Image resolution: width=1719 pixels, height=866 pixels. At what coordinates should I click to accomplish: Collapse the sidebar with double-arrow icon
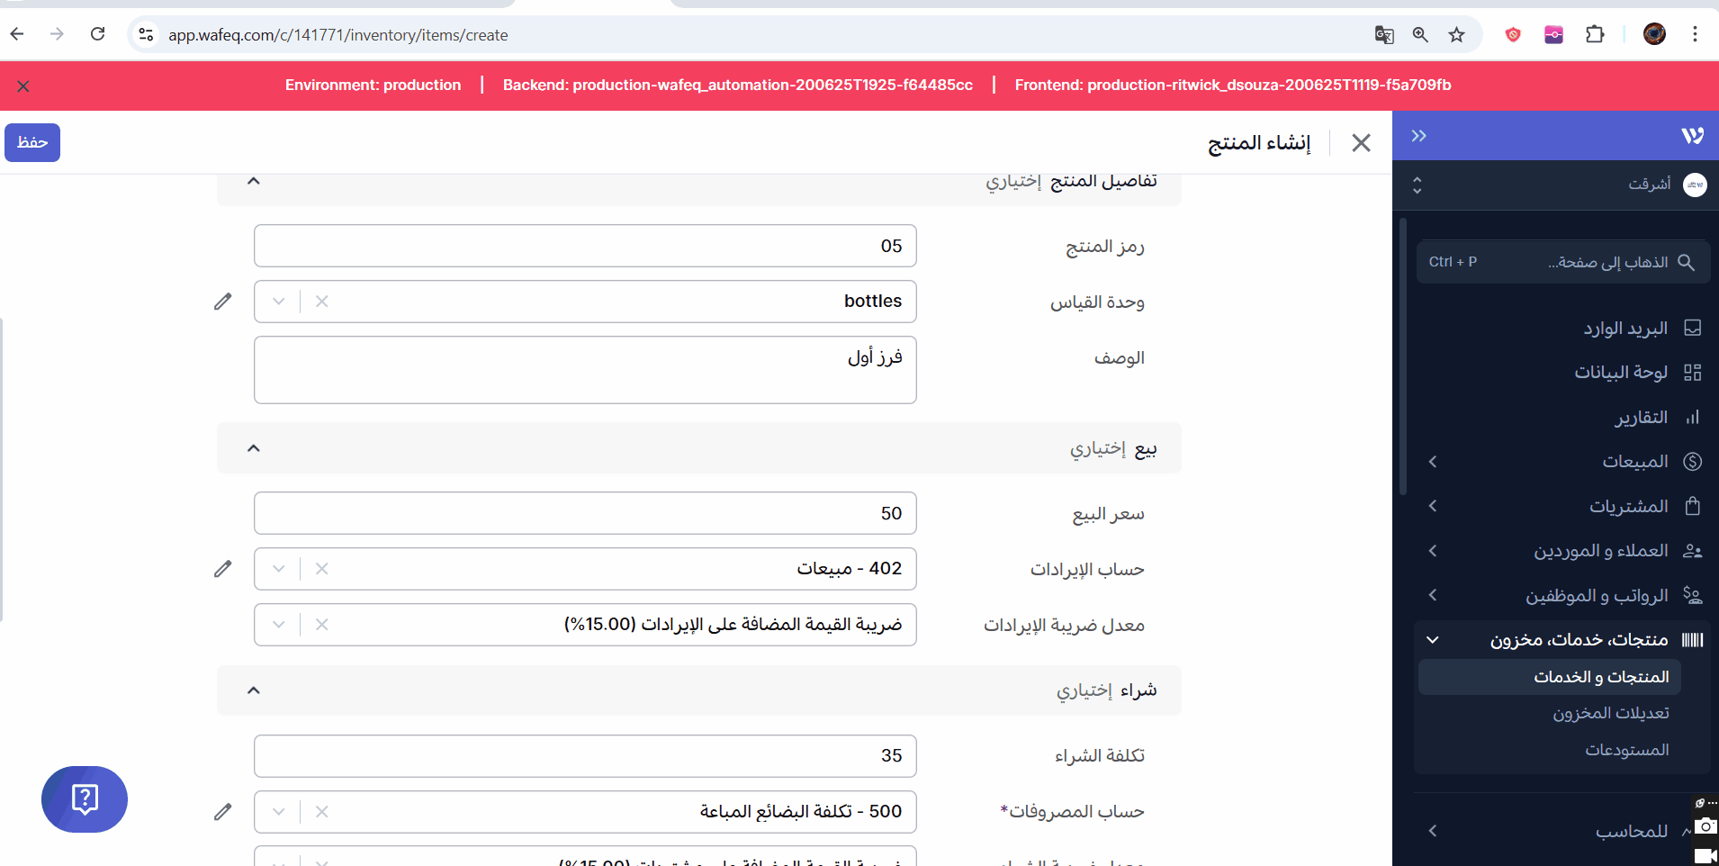1419,136
